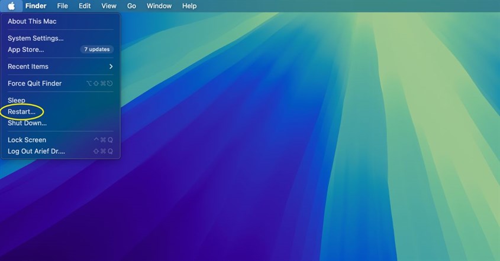Open the Finder menu in menu bar

point(36,6)
